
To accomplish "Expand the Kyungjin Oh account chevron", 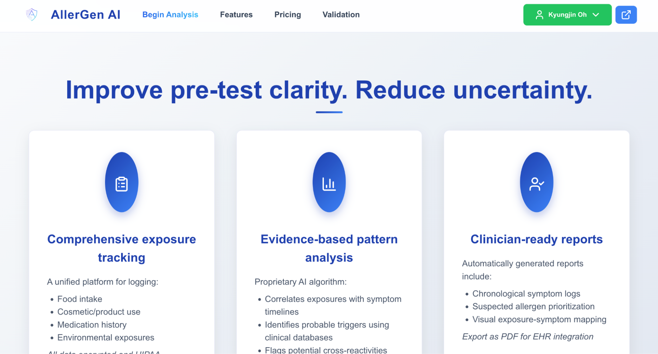I will (595, 15).
